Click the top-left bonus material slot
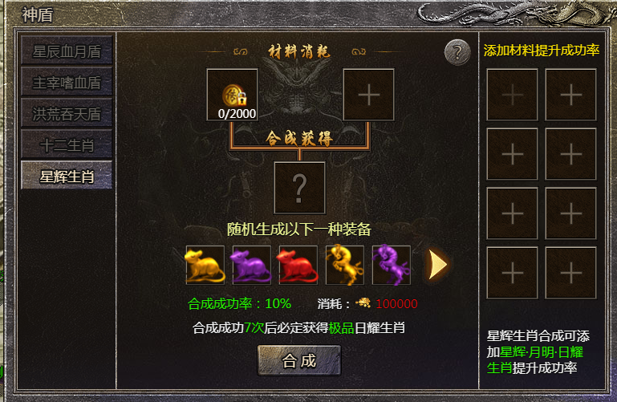 point(513,95)
